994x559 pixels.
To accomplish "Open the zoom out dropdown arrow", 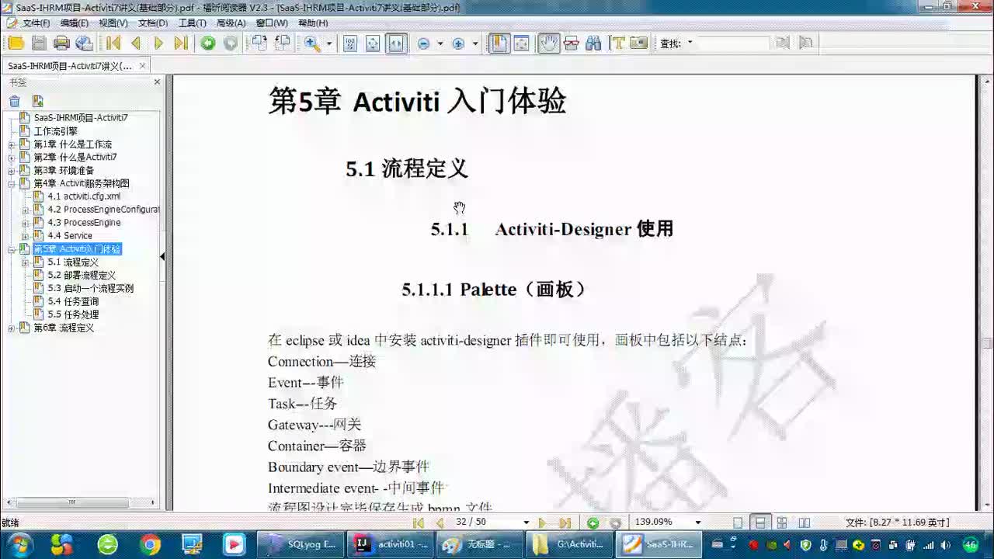I will point(440,43).
